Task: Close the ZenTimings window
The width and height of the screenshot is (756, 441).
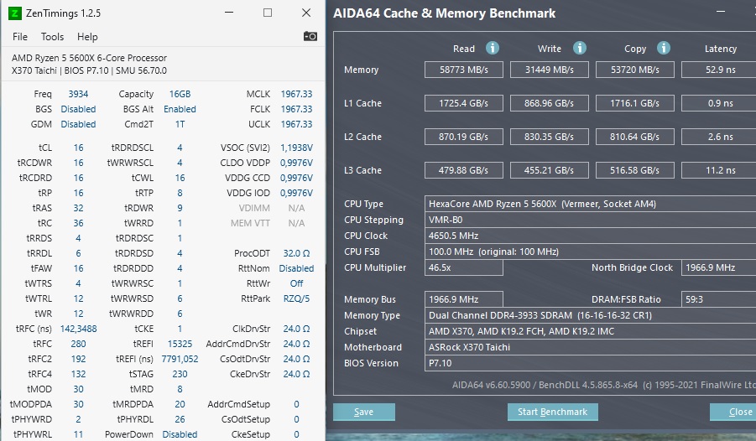Action: [306, 13]
